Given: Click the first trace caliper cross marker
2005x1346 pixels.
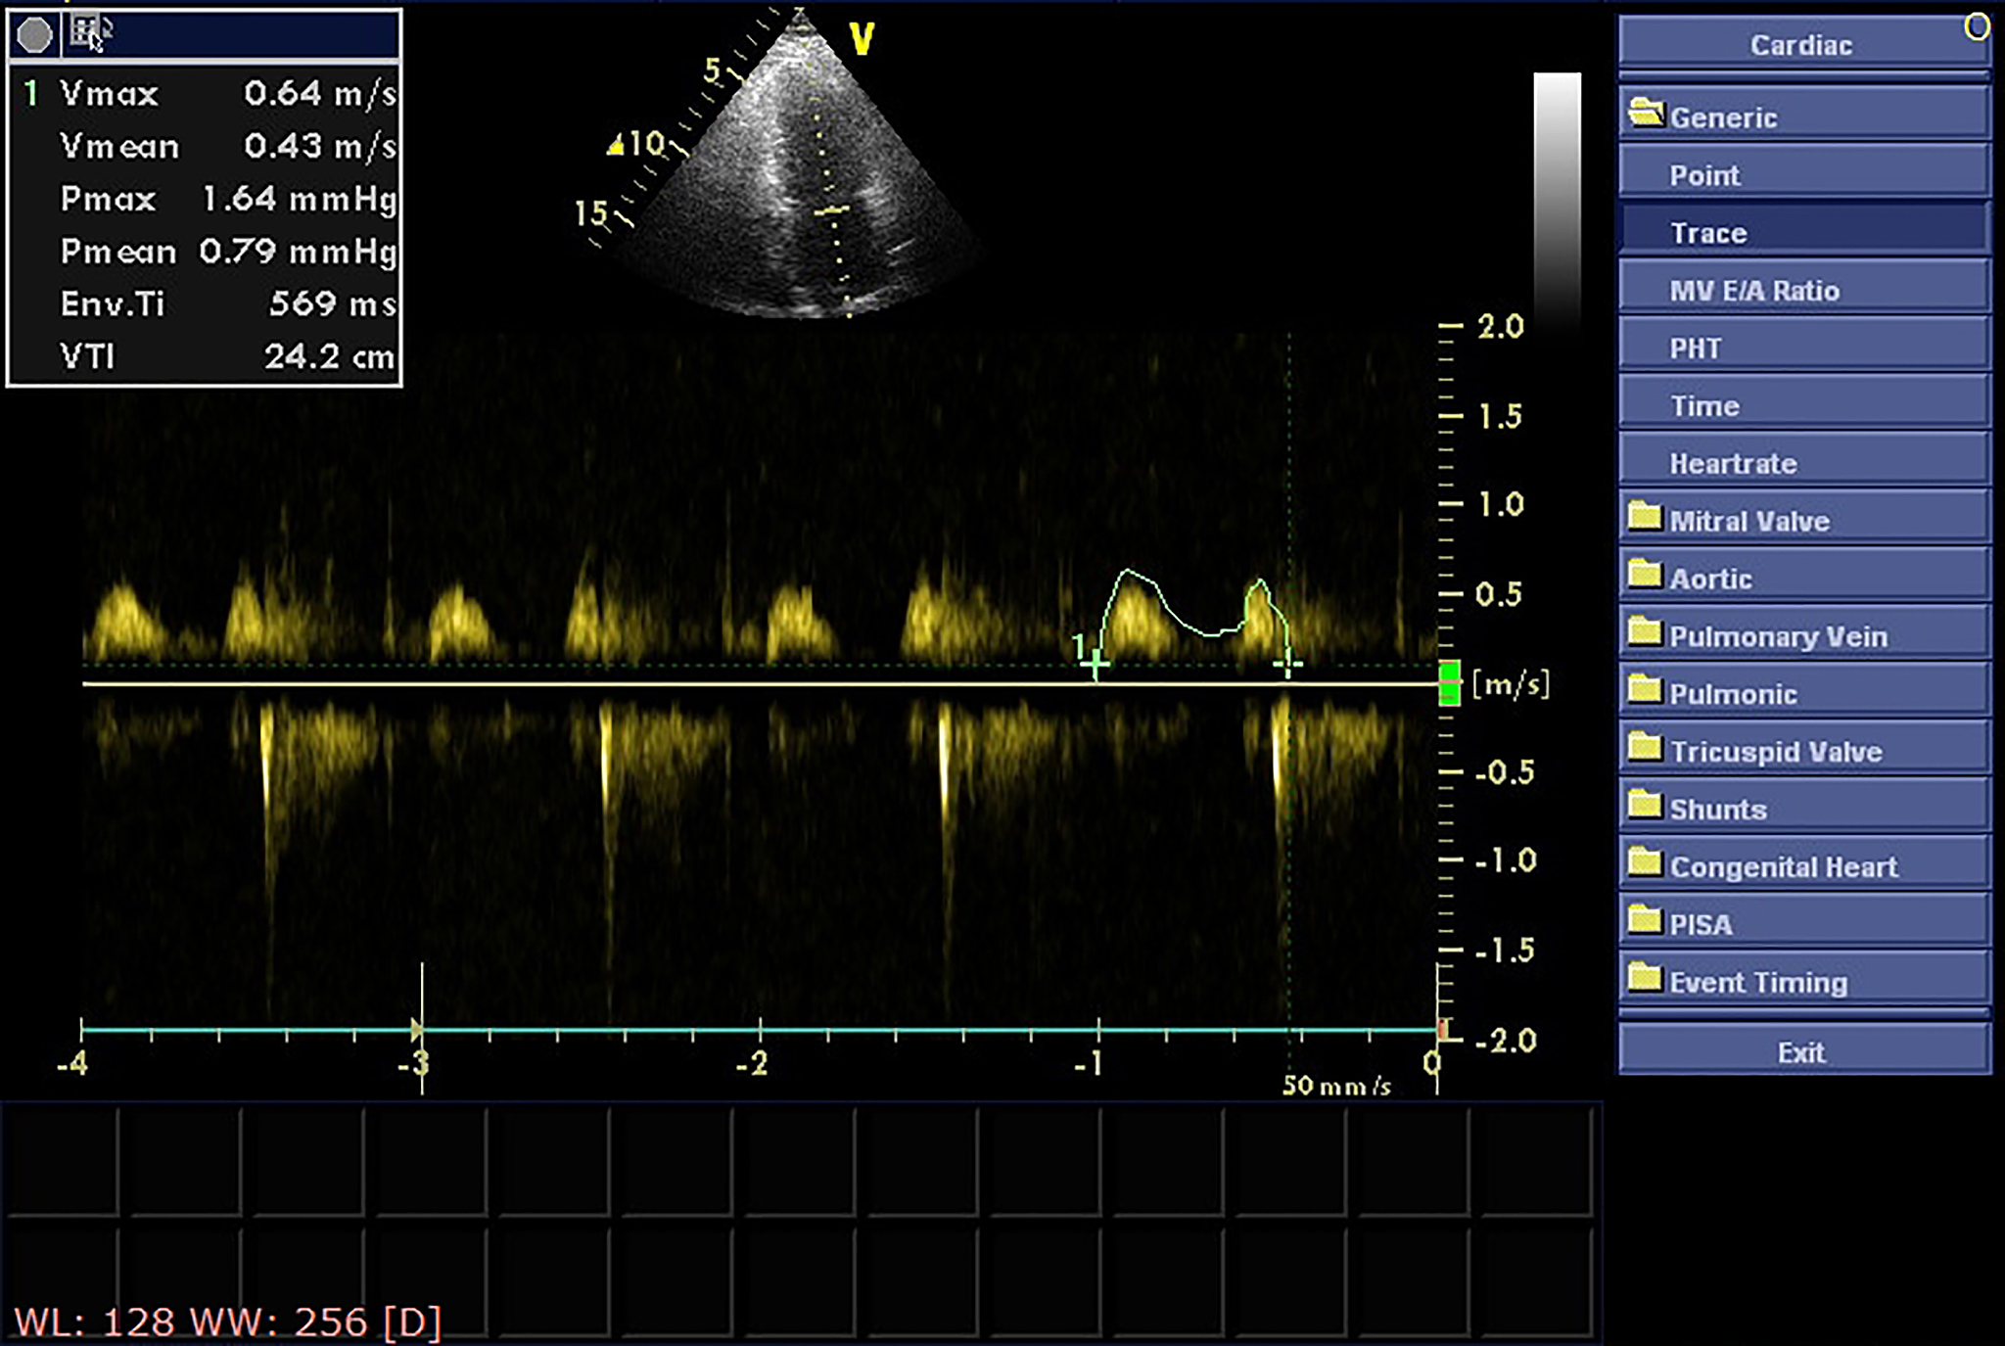Looking at the screenshot, I should [x=1096, y=665].
